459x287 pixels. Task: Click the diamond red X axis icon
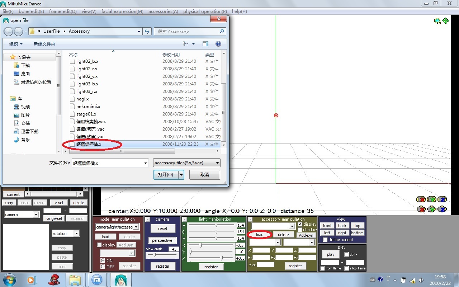click(421, 209)
